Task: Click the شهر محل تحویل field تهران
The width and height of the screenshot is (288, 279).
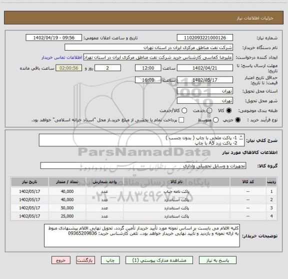Action: click(x=205, y=101)
